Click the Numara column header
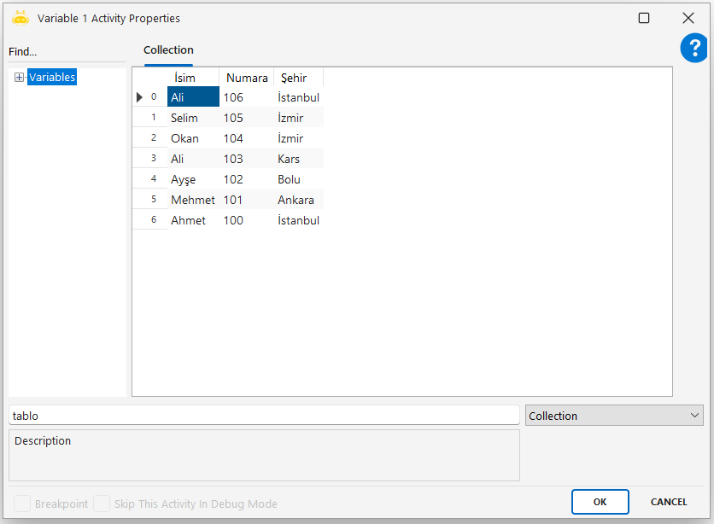The height and width of the screenshot is (524, 714). click(x=247, y=78)
